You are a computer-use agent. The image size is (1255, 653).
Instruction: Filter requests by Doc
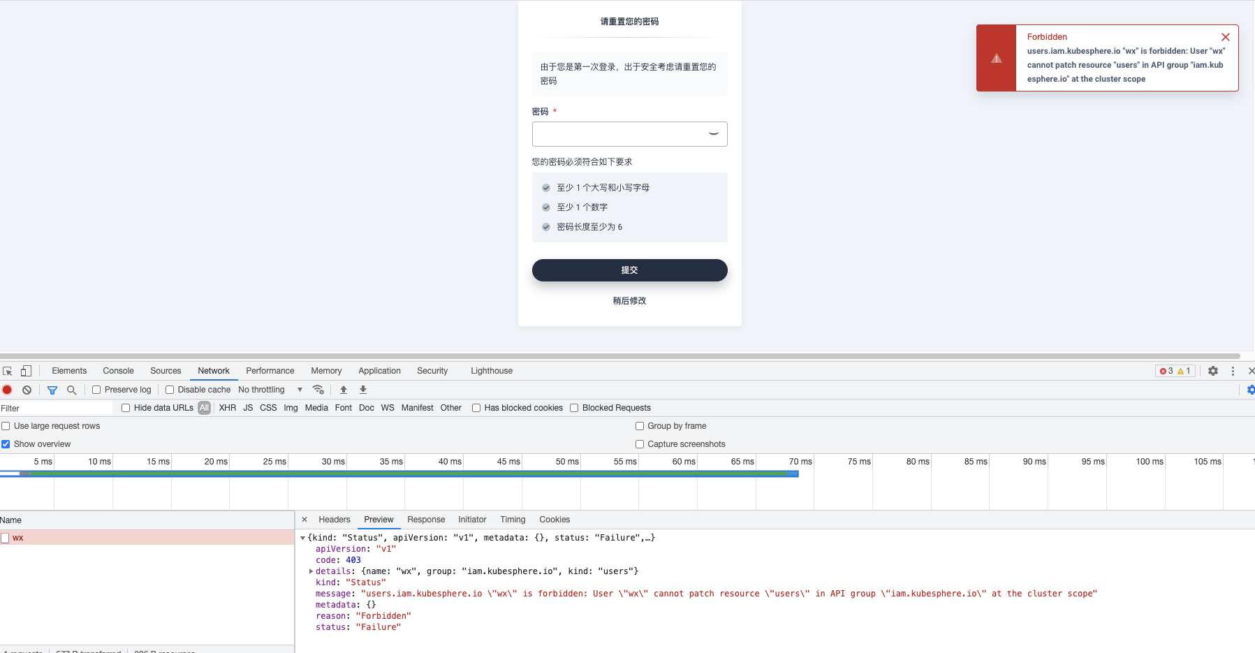point(367,408)
